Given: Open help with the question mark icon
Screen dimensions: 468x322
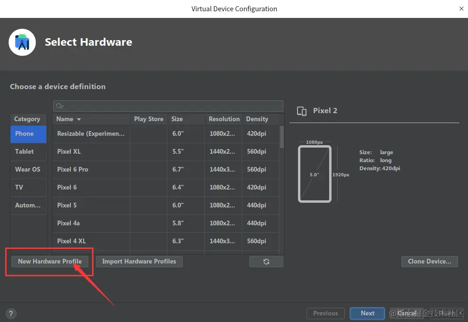Looking at the screenshot, I should click(x=11, y=314).
